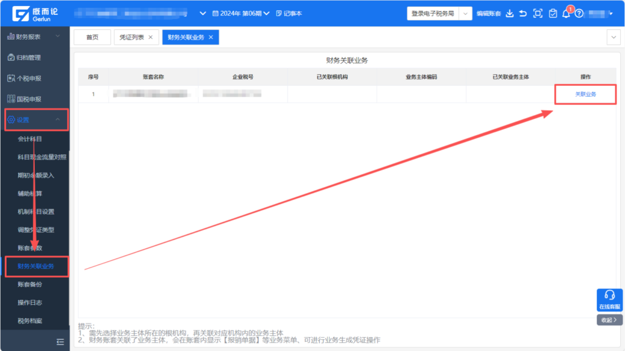The image size is (625, 351).
Task: Open 在线客服 online support widget
Action: 609,300
